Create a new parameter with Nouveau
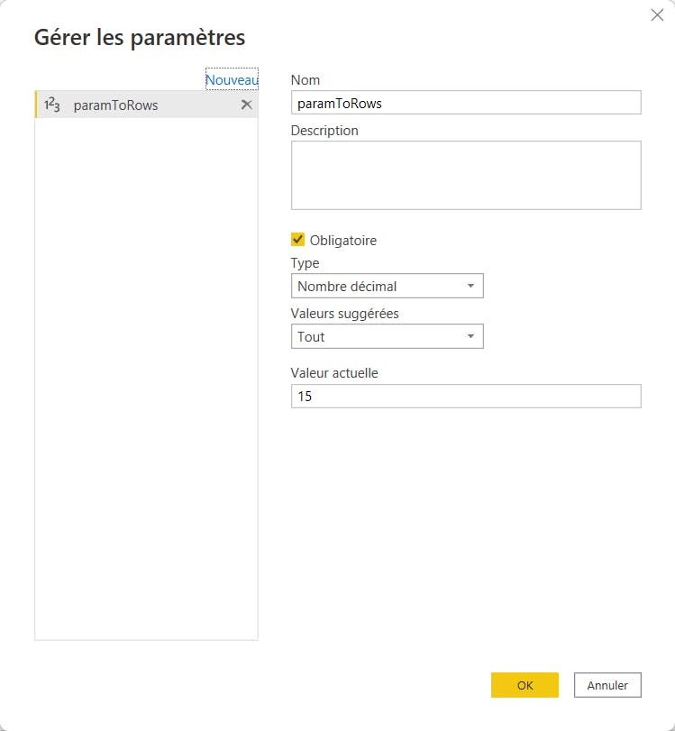 tap(232, 79)
